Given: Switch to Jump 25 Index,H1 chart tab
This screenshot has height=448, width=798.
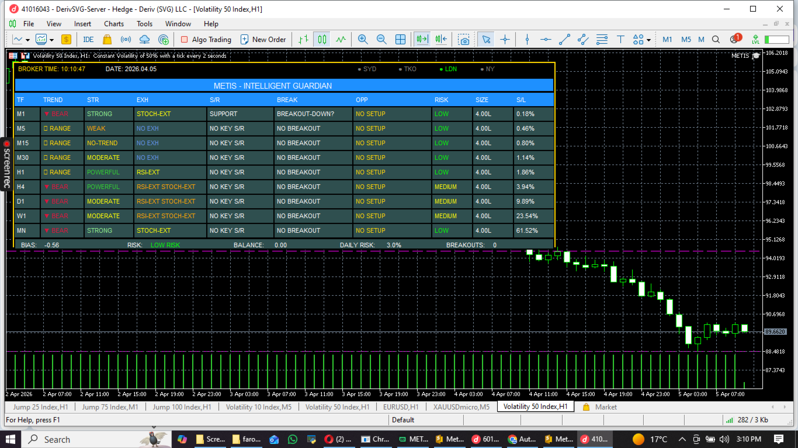Looking at the screenshot, I should 40,407.
